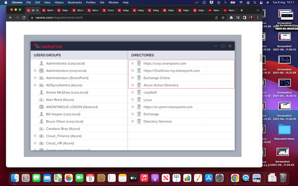
Task: Expand the Linux directory
Action: click(x=133, y=100)
